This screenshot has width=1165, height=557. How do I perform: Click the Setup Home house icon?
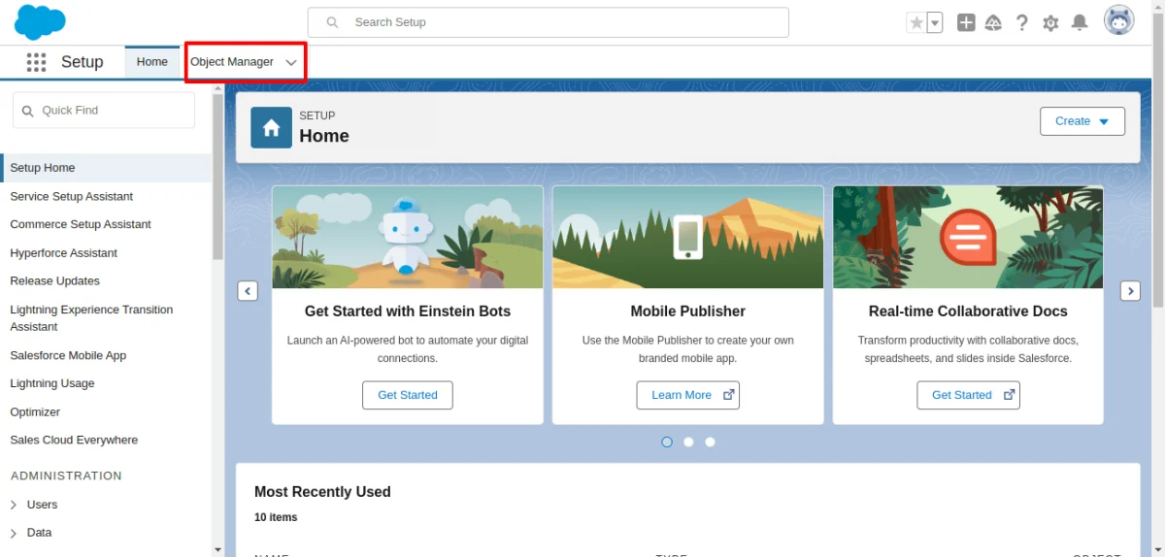(x=271, y=128)
